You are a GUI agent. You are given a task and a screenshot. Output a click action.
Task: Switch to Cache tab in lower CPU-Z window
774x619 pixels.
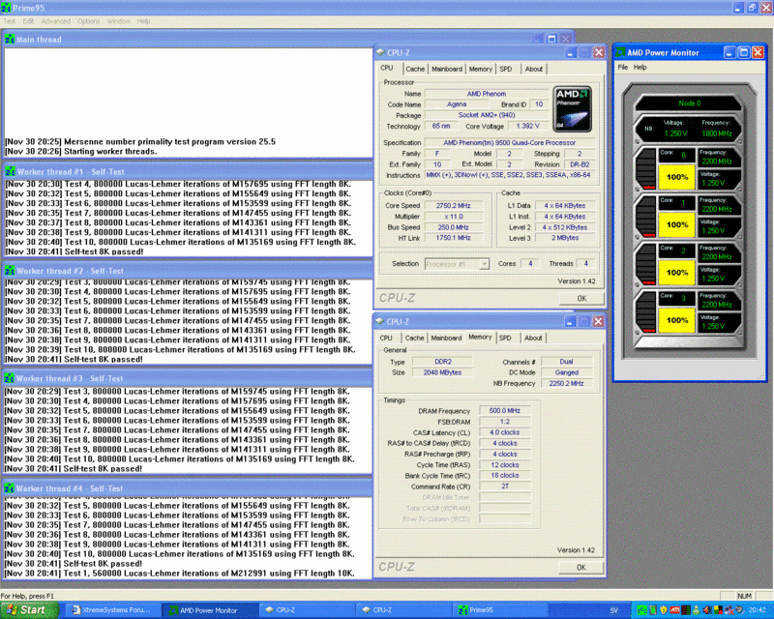pos(415,338)
